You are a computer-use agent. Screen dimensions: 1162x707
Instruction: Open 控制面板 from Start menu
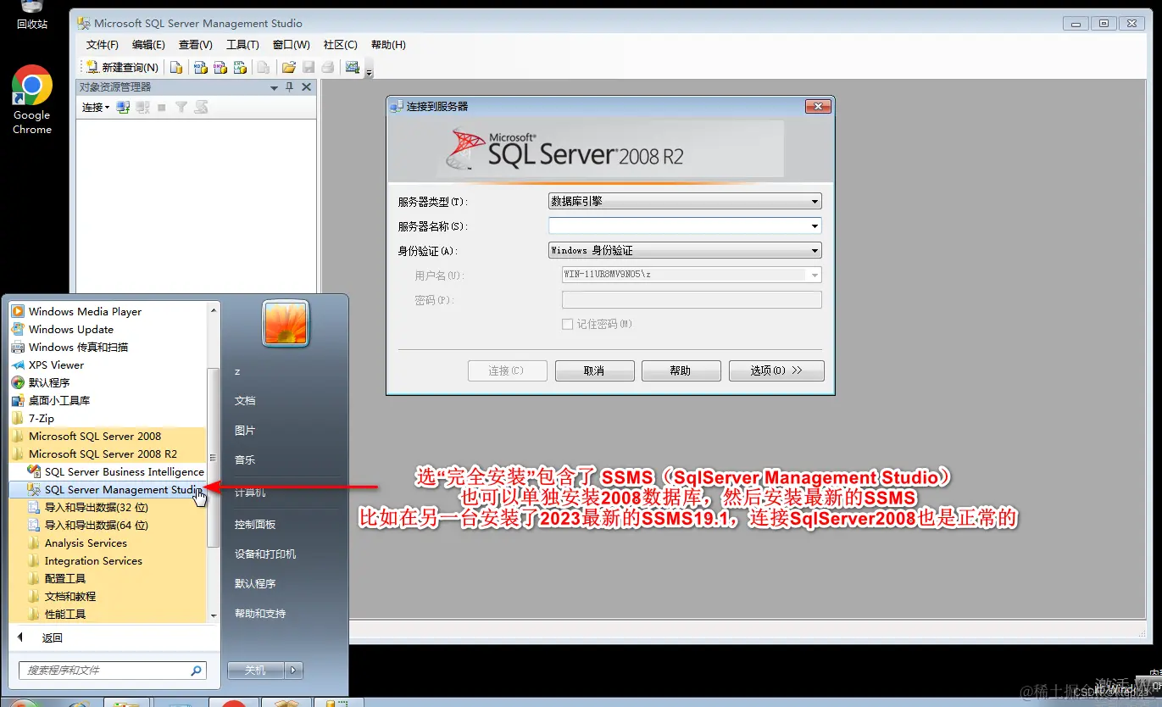(x=255, y=525)
